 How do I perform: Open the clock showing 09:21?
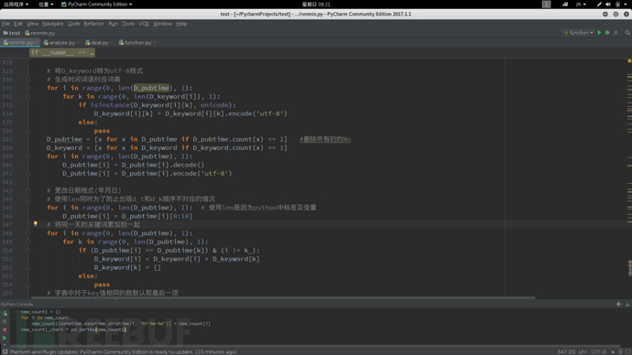[316, 4]
